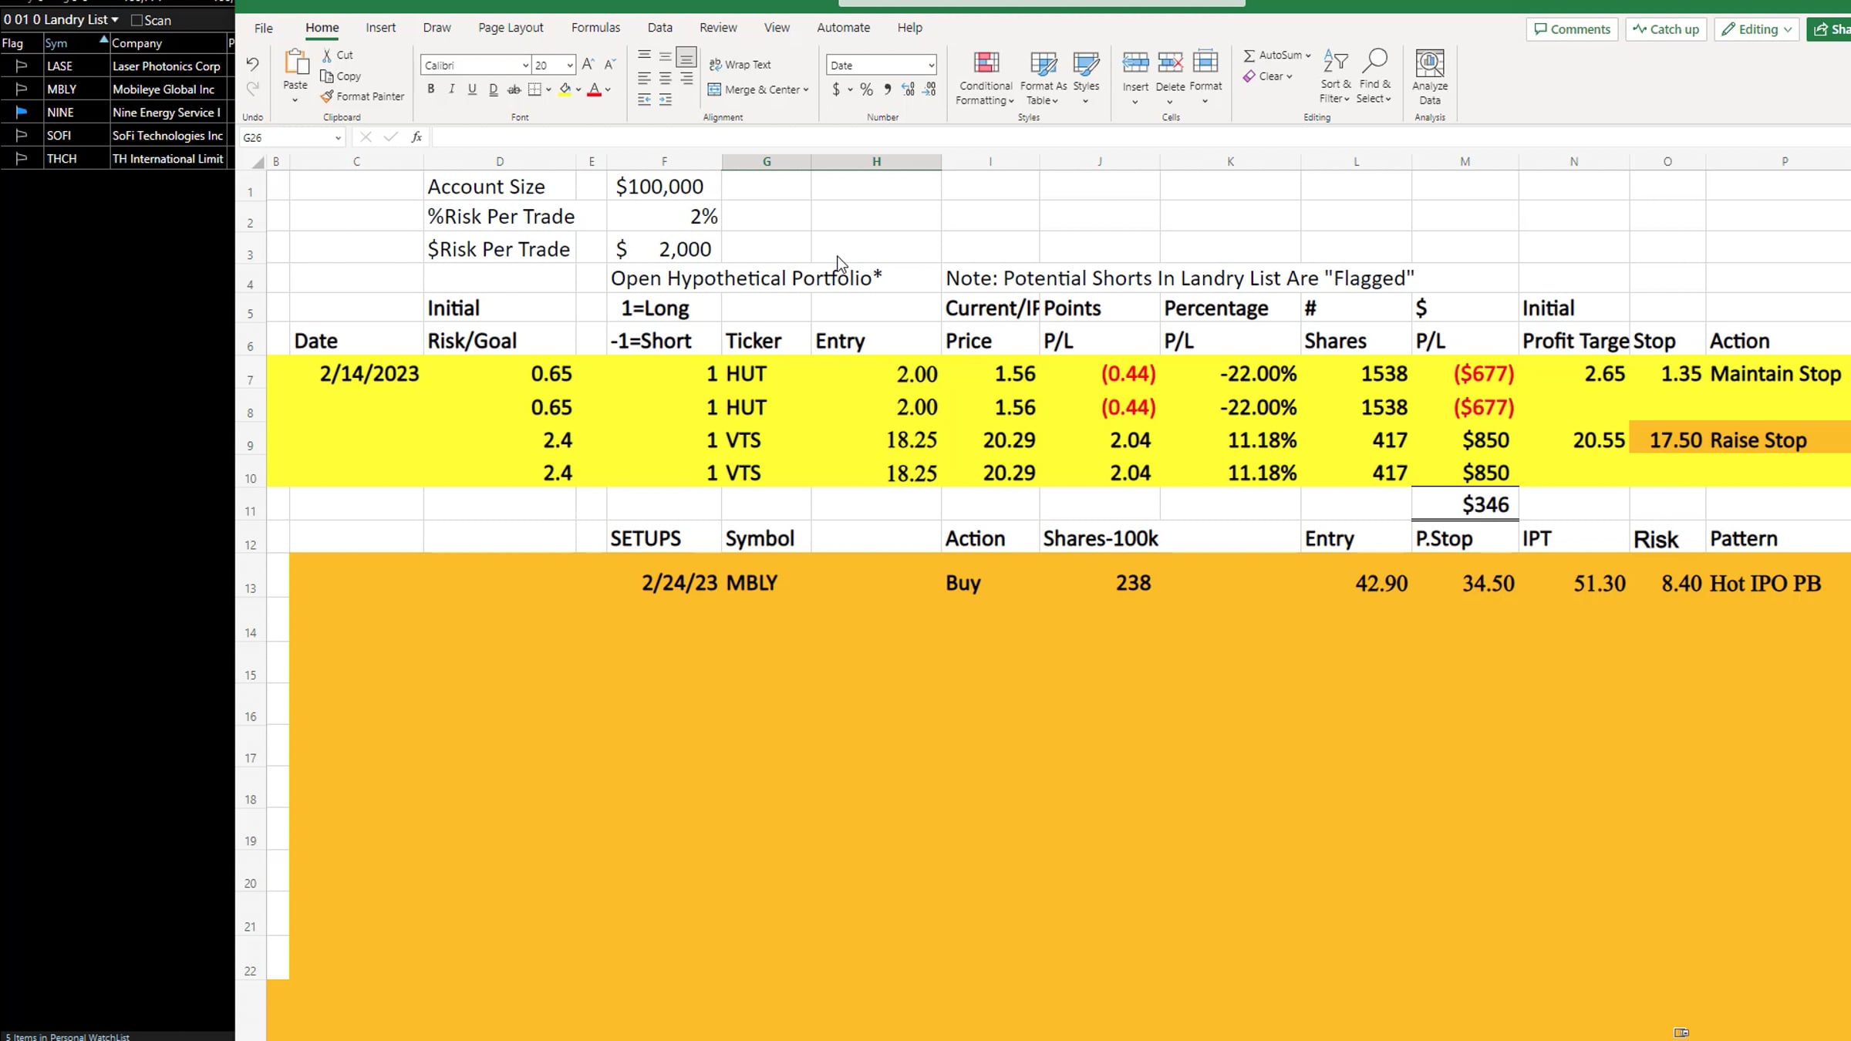The image size is (1851, 1041).
Task: Open Format As Table gallery
Action: (1043, 77)
